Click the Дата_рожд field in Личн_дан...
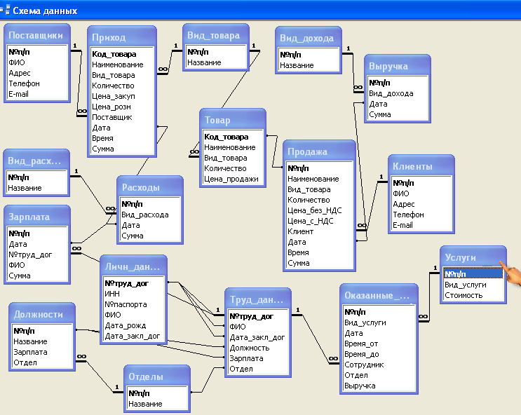This screenshot has height=415, width=521. coord(133,325)
